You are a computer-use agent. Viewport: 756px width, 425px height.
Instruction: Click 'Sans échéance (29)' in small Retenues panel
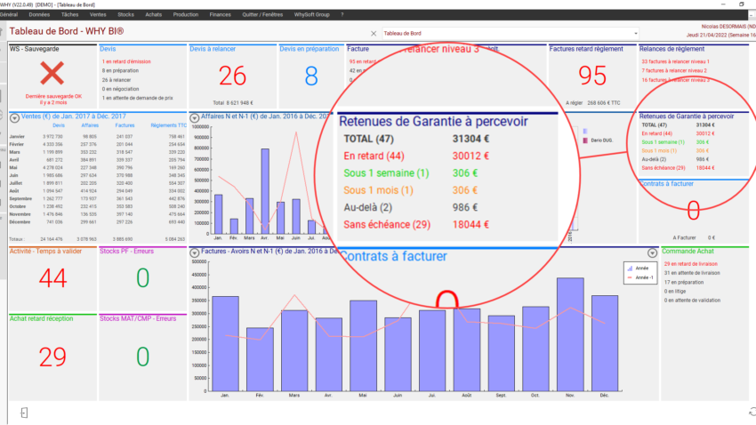coord(664,168)
